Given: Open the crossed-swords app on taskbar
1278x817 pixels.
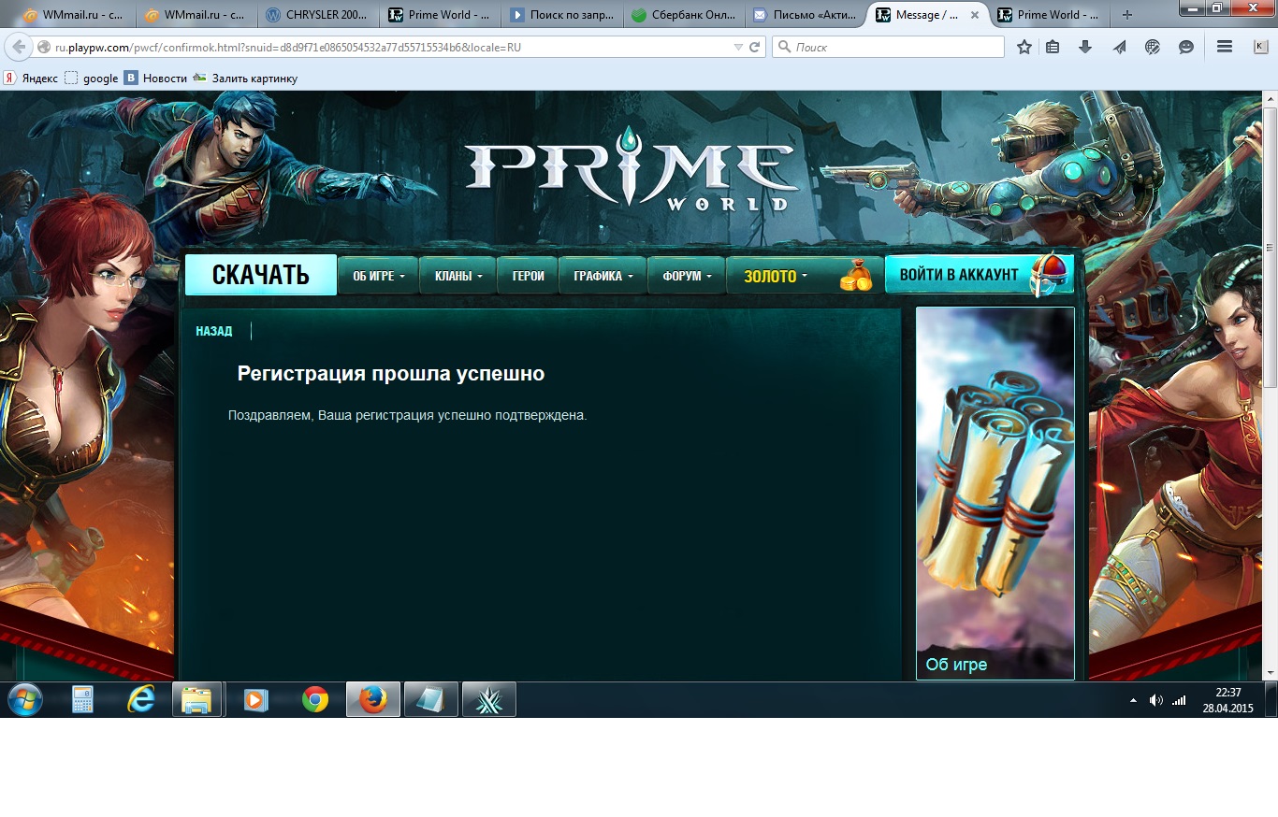Looking at the screenshot, I should [x=488, y=699].
